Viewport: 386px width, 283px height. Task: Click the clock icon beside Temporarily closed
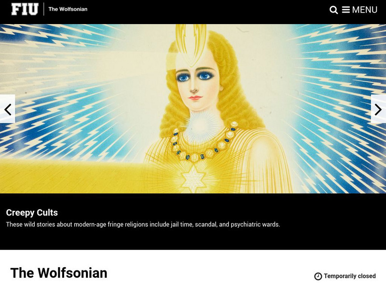[x=318, y=276]
